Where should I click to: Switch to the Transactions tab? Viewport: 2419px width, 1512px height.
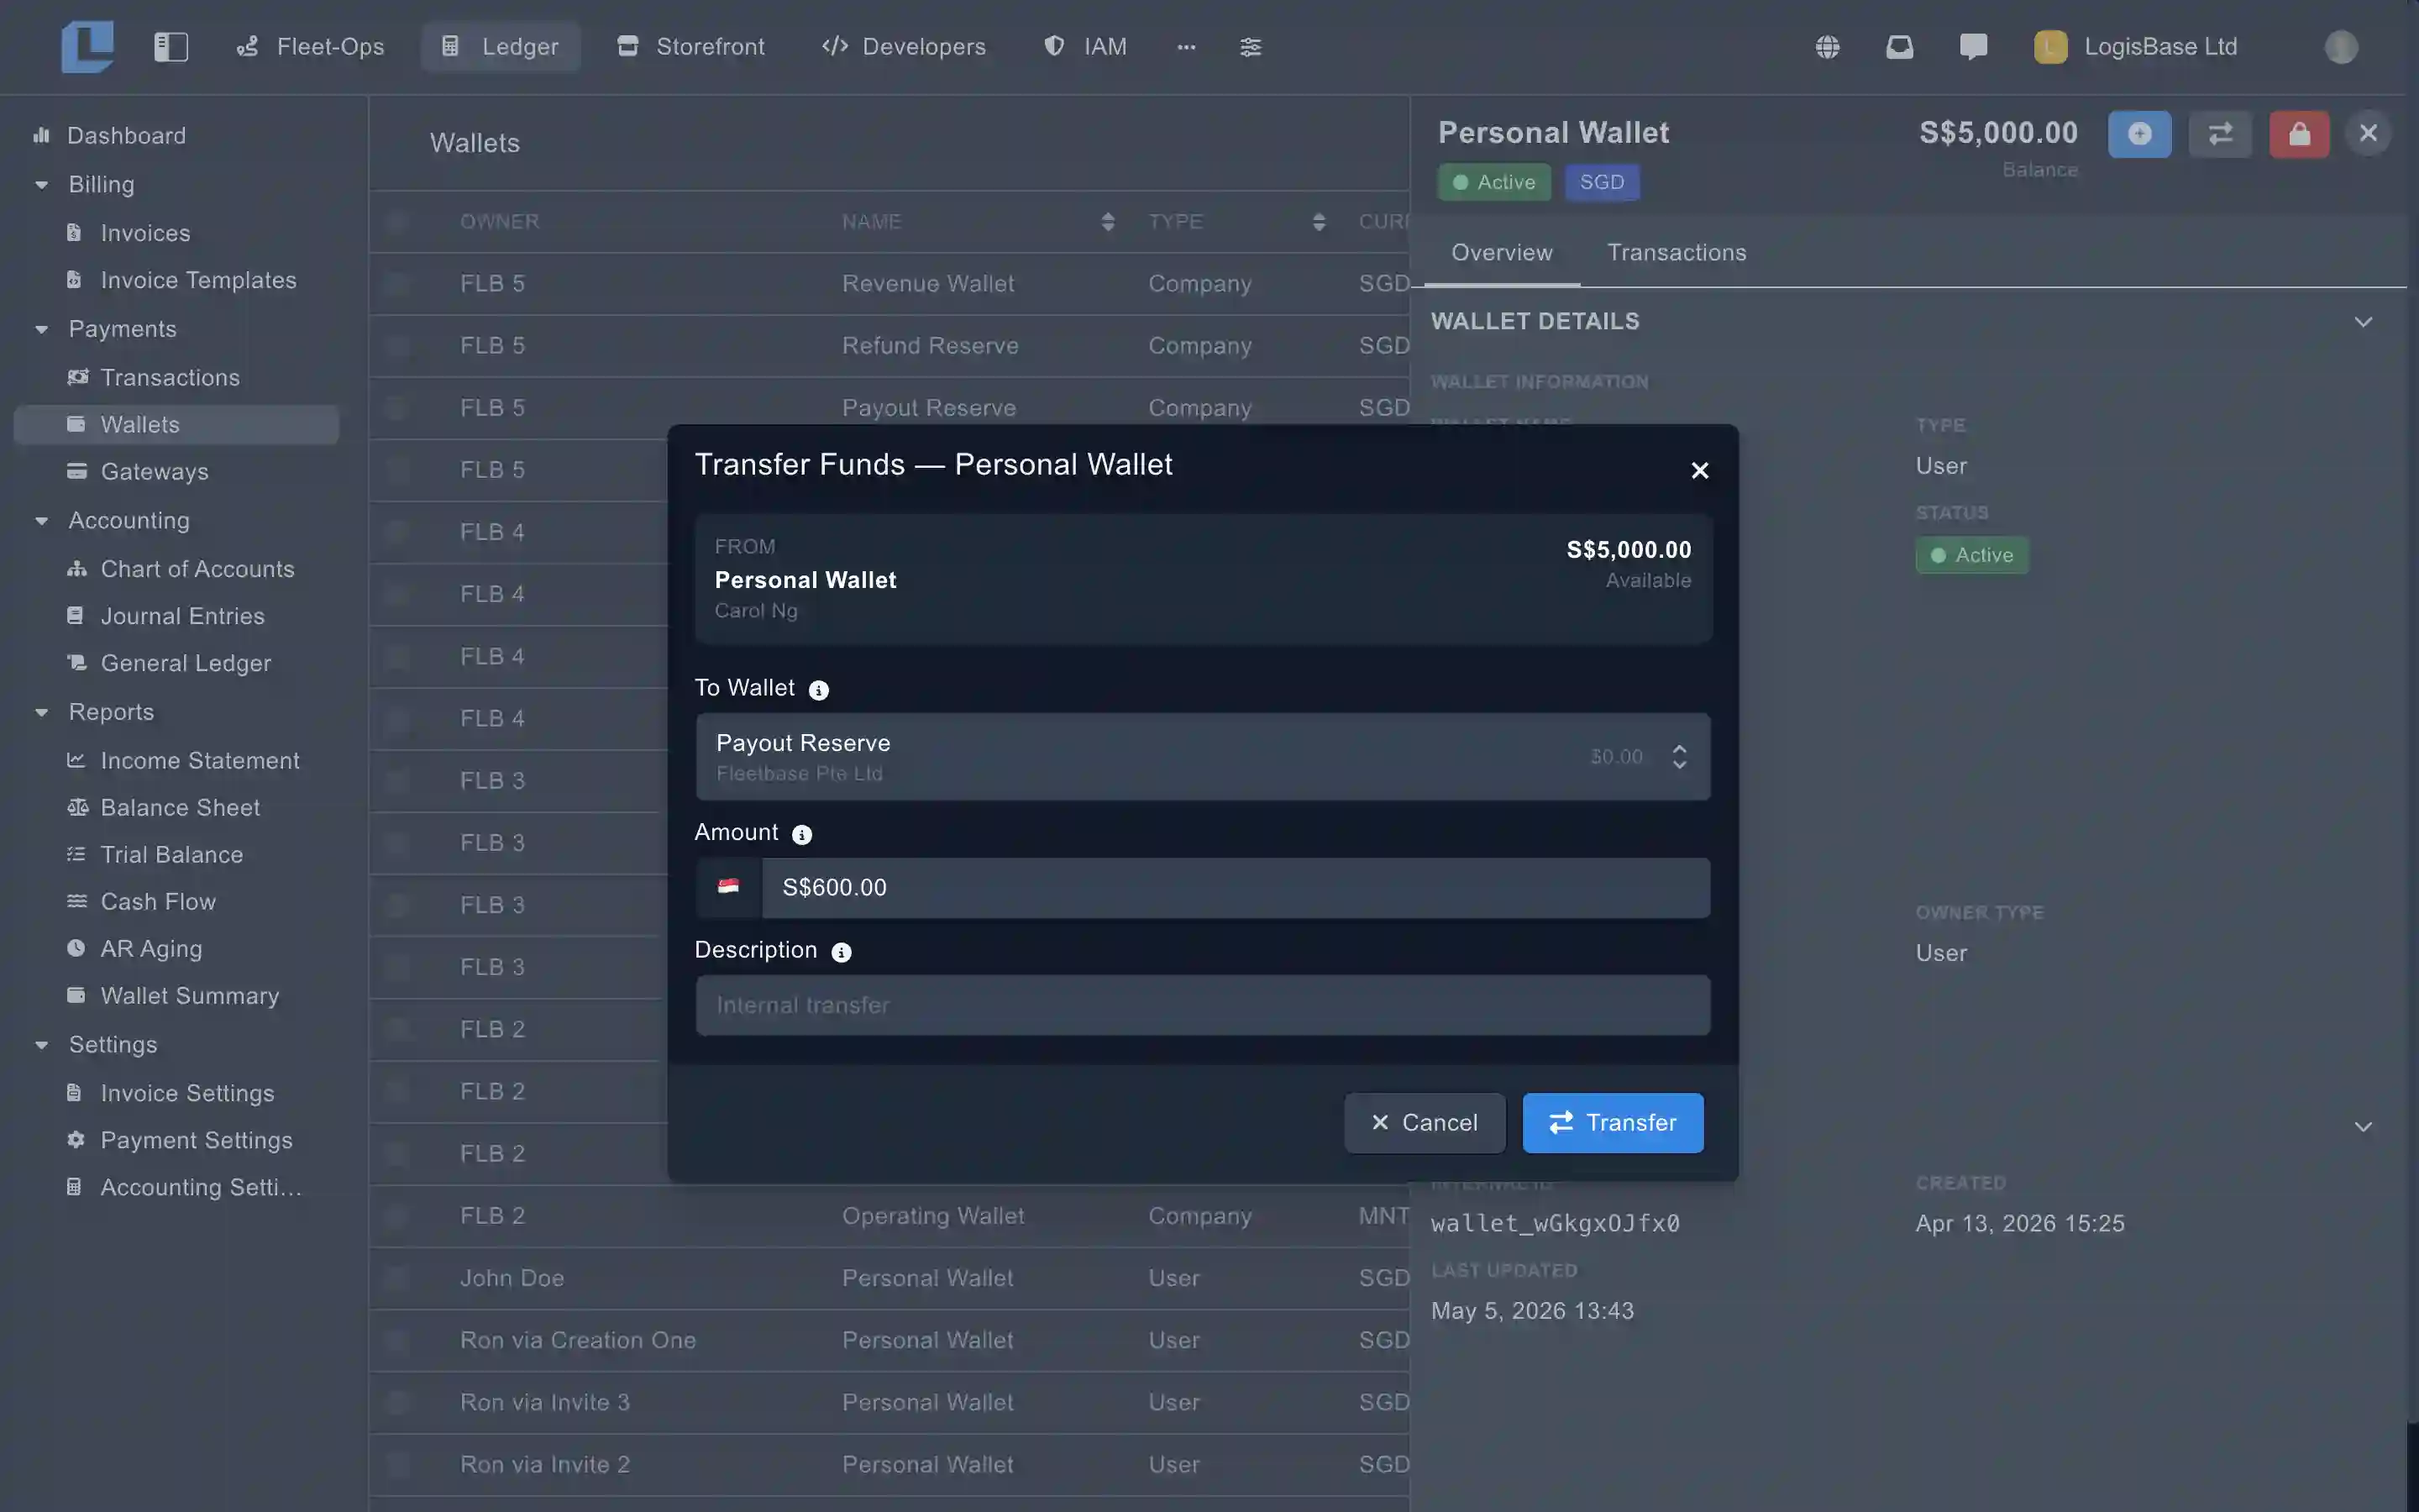[1677, 253]
